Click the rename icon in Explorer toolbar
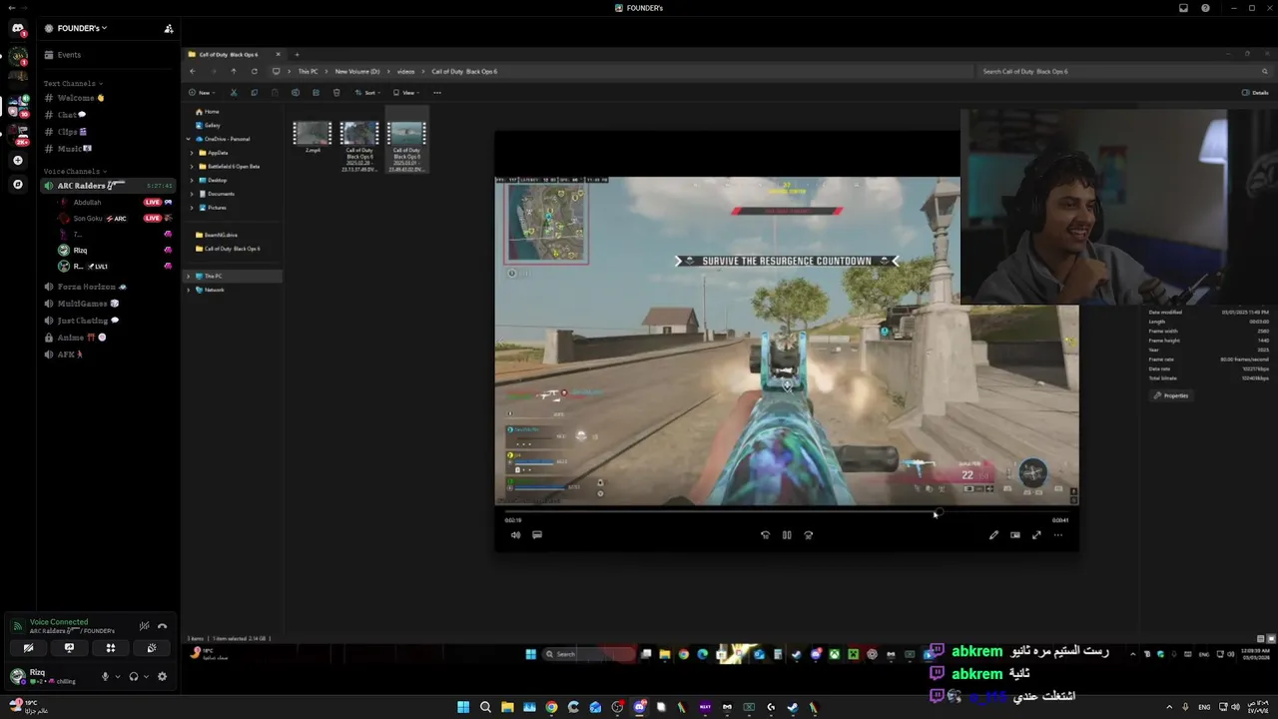 tap(296, 93)
